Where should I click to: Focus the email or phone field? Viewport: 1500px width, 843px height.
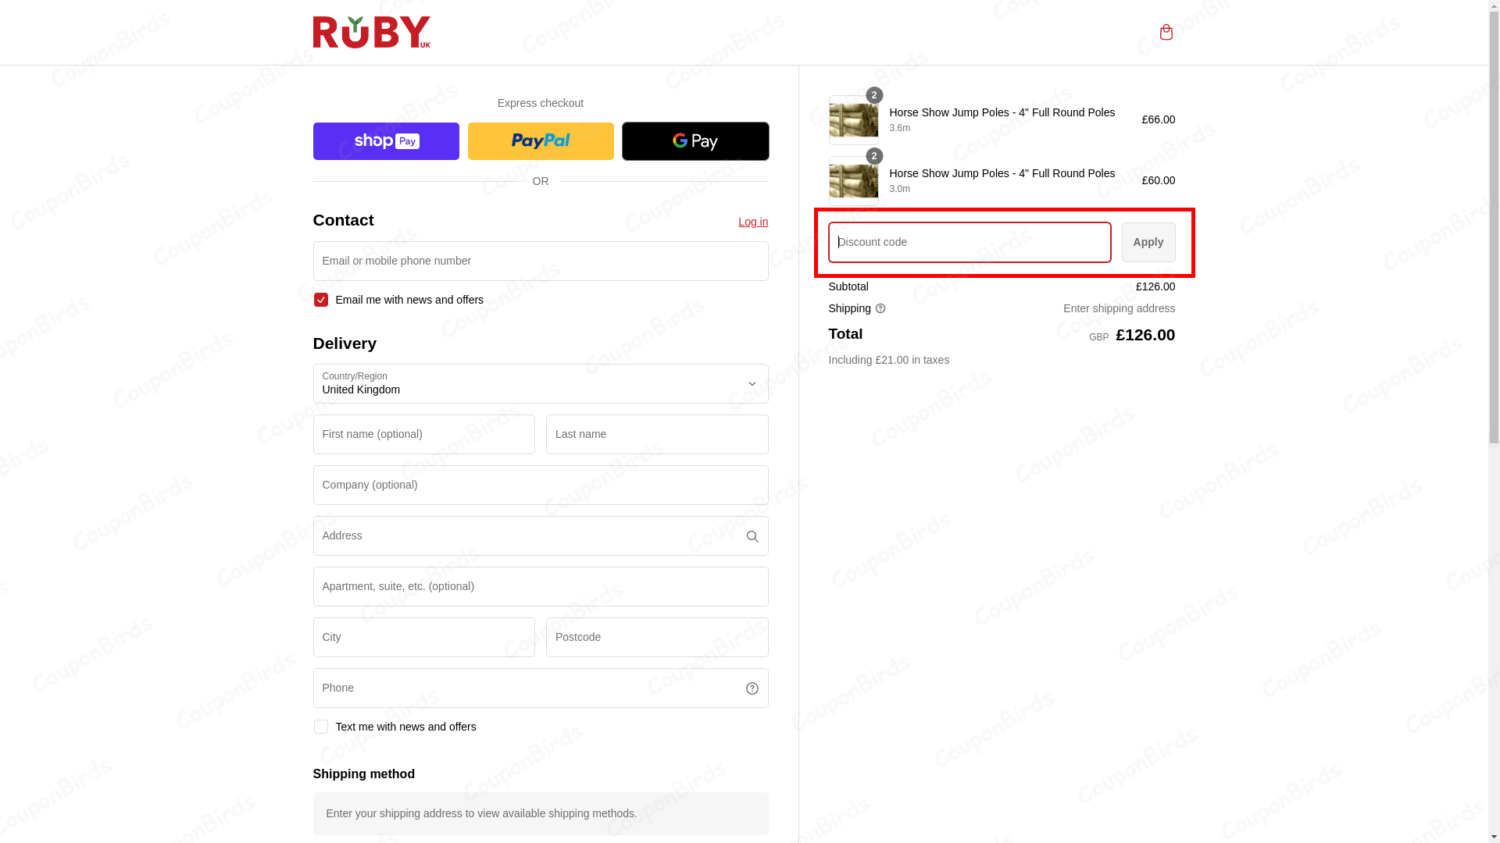click(x=540, y=261)
